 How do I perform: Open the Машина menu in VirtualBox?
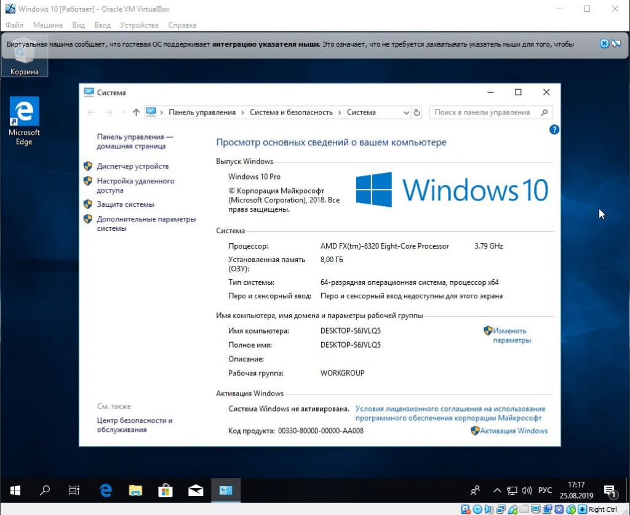tap(47, 25)
